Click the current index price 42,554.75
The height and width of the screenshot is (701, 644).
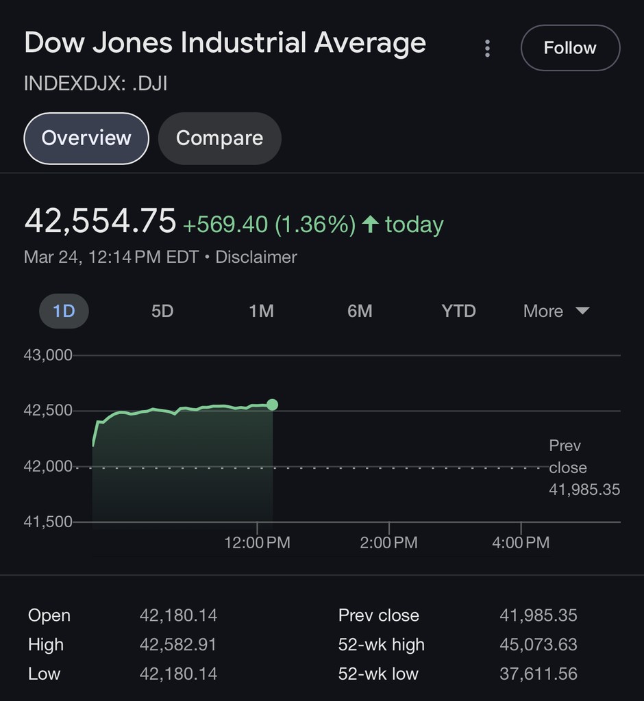pos(100,221)
